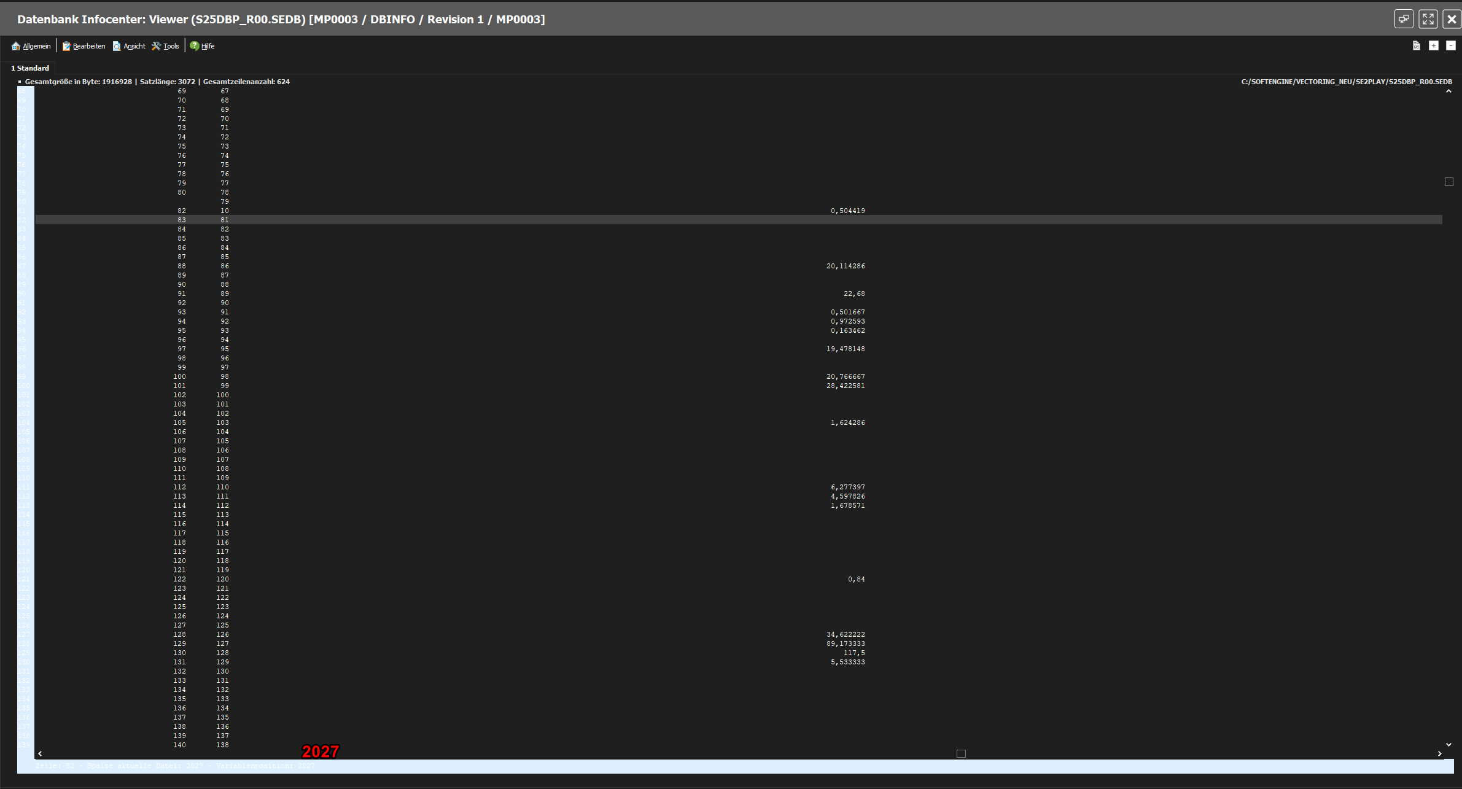Click the document page icon near the plus button

pyautogui.click(x=1417, y=46)
